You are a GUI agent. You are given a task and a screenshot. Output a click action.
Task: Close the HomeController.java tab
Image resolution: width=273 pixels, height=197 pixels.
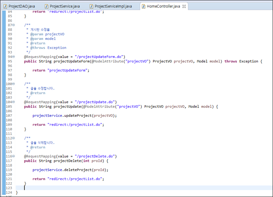[x=184, y=6]
